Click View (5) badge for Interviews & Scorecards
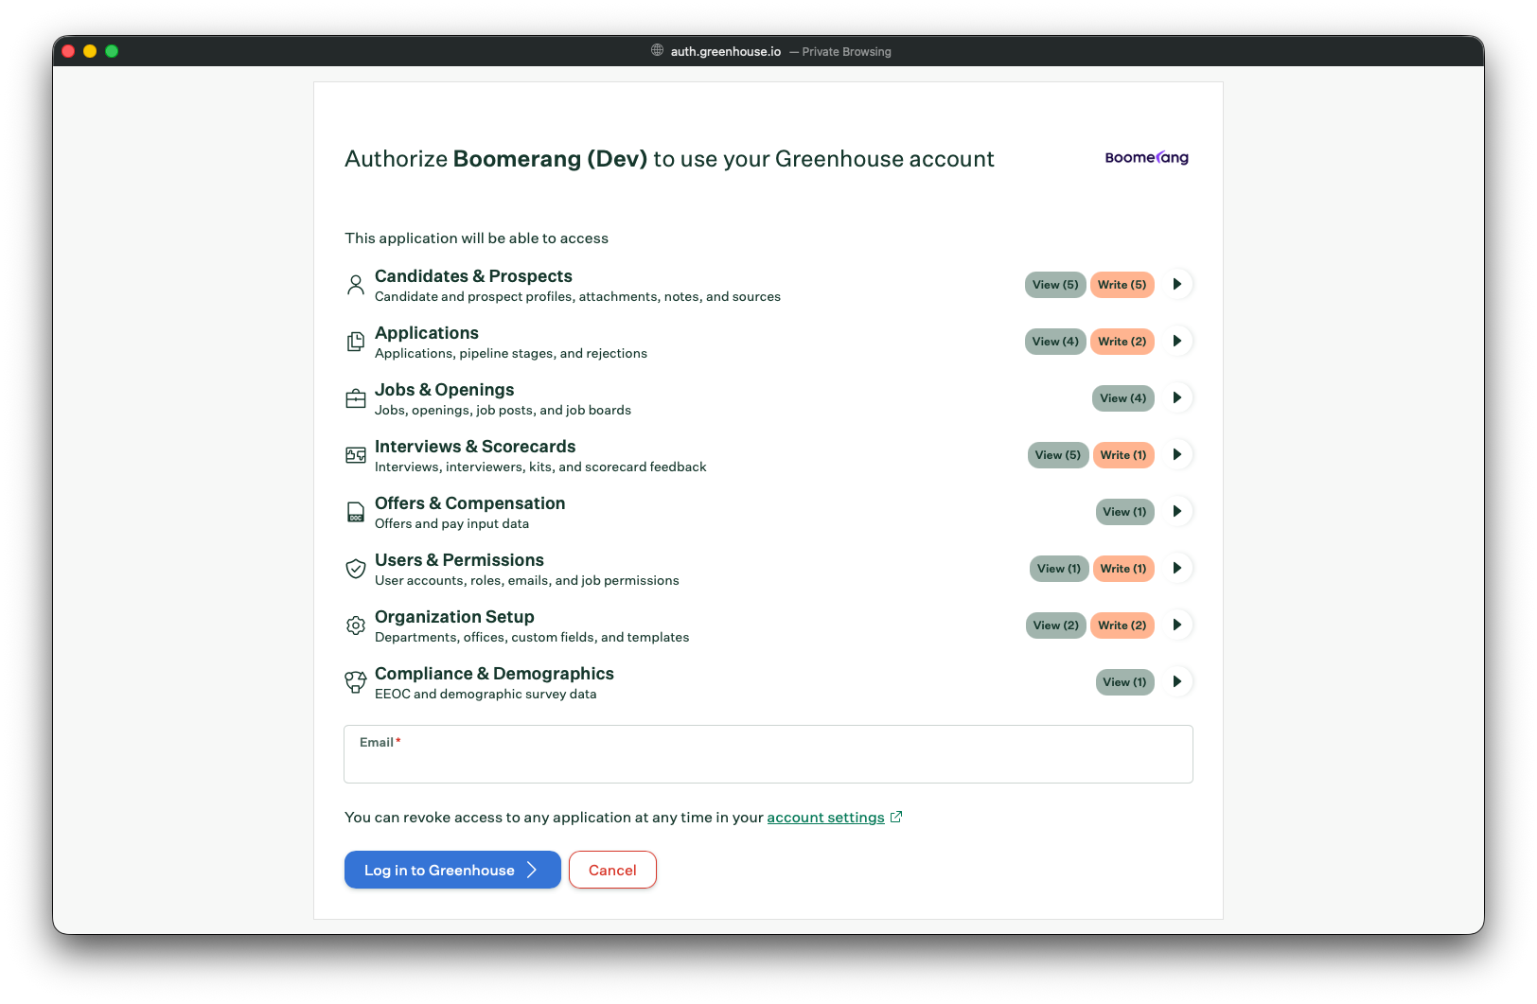The width and height of the screenshot is (1537, 1004). pos(1058,455)
